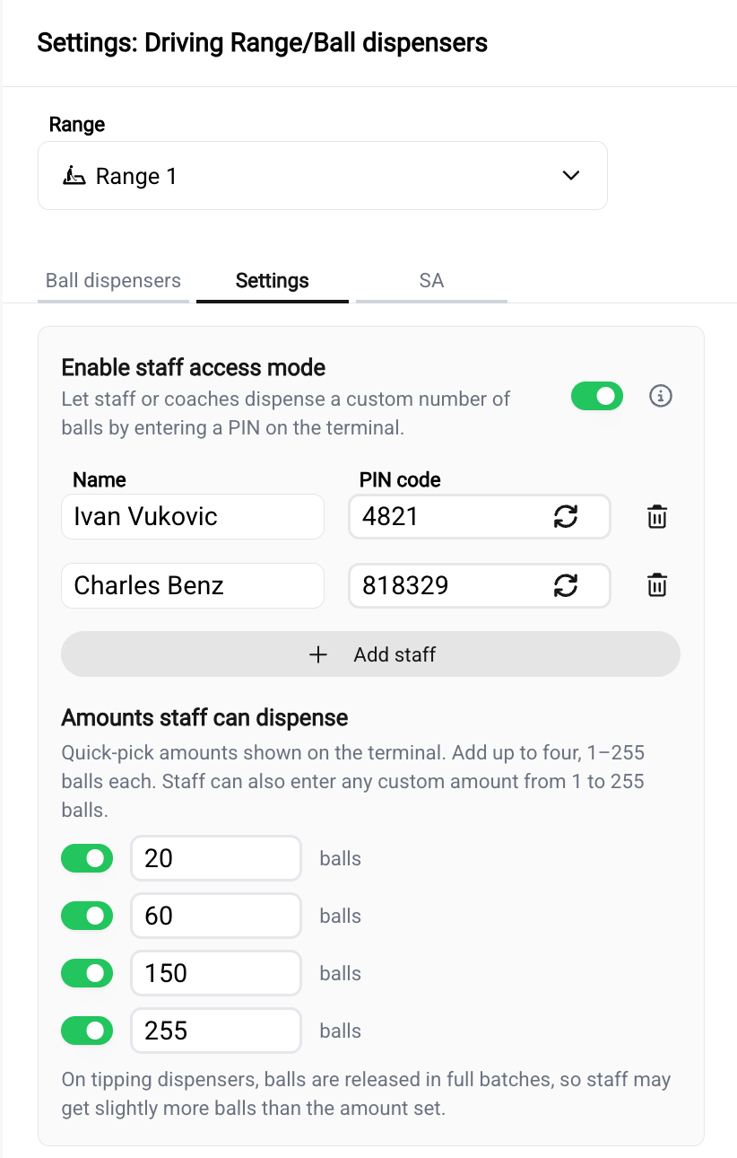This screenshot has width=737, height=1158.
Task: Open the SA tab
Action: (x=431, y=281)
